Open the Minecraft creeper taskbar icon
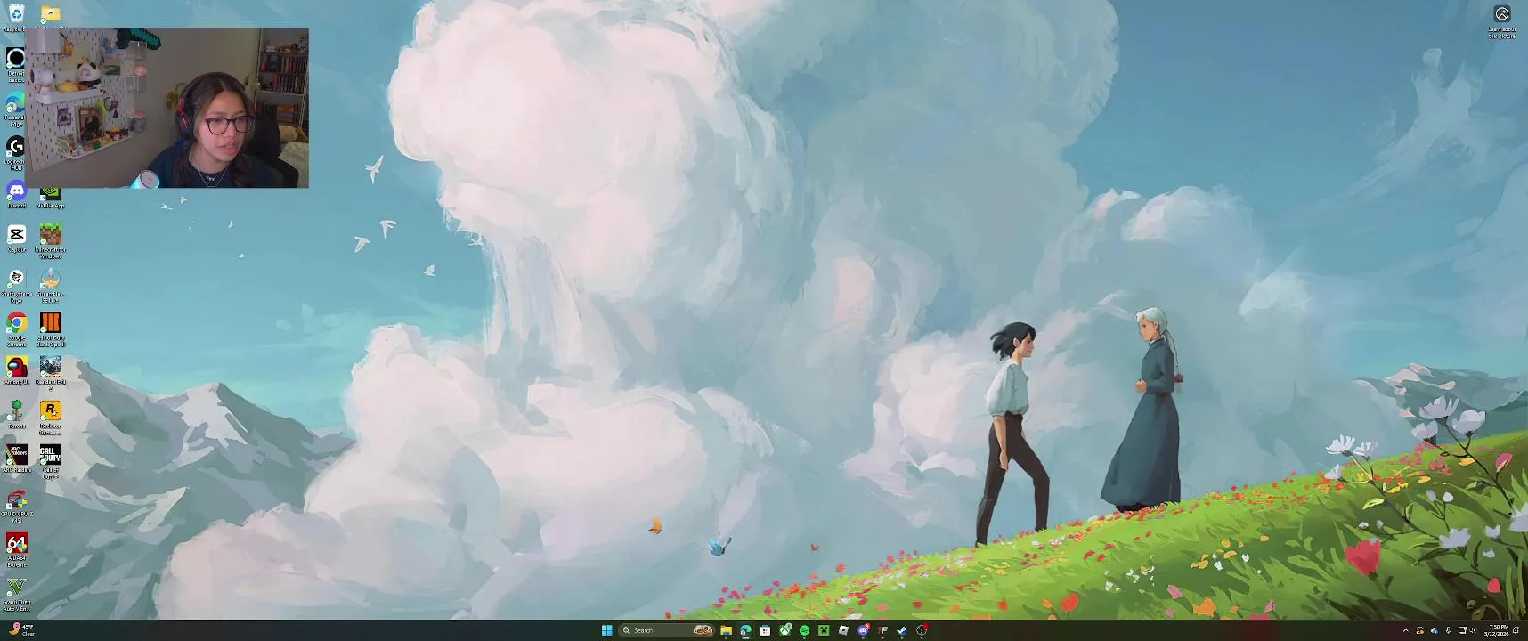Screen dimensions: 1528x641 tap(824, 630)
